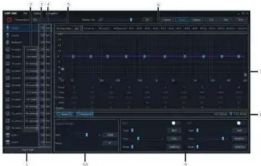
Task: Click the HPF Slope slider handle
Action: point(132,147)
